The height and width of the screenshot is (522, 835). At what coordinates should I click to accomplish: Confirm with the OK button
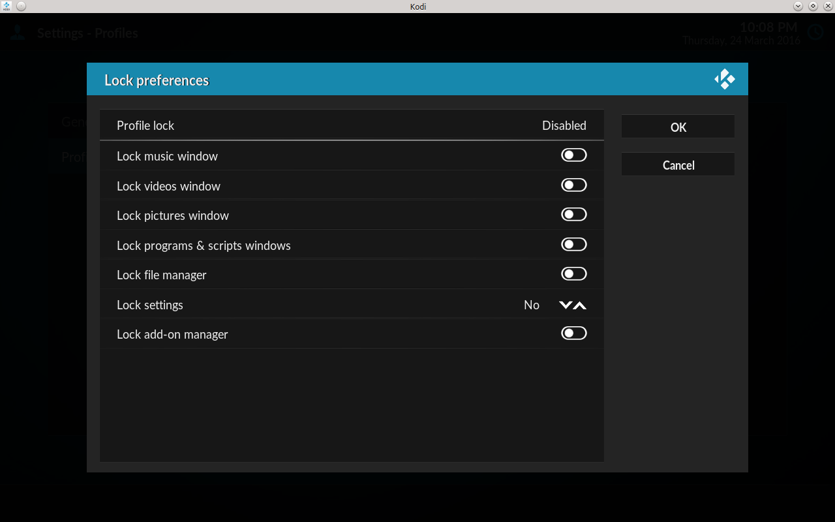click(678, 127)
